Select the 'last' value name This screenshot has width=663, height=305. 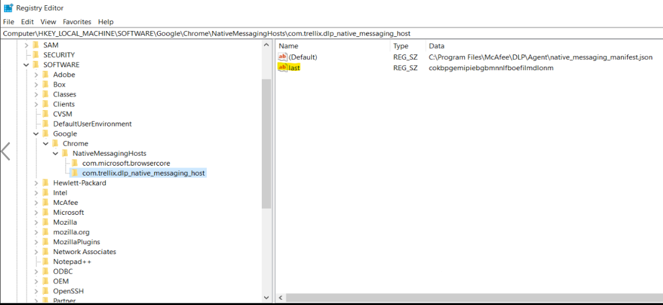[294, 67]
